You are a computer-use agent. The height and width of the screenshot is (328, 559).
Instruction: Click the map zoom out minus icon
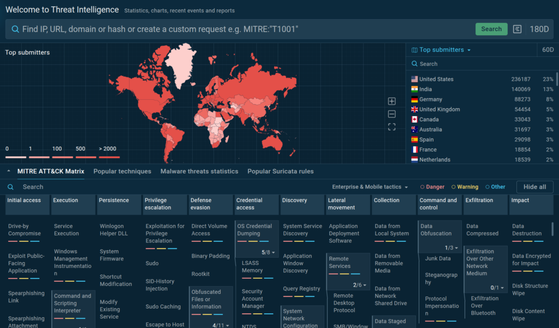tap(391, 114)
